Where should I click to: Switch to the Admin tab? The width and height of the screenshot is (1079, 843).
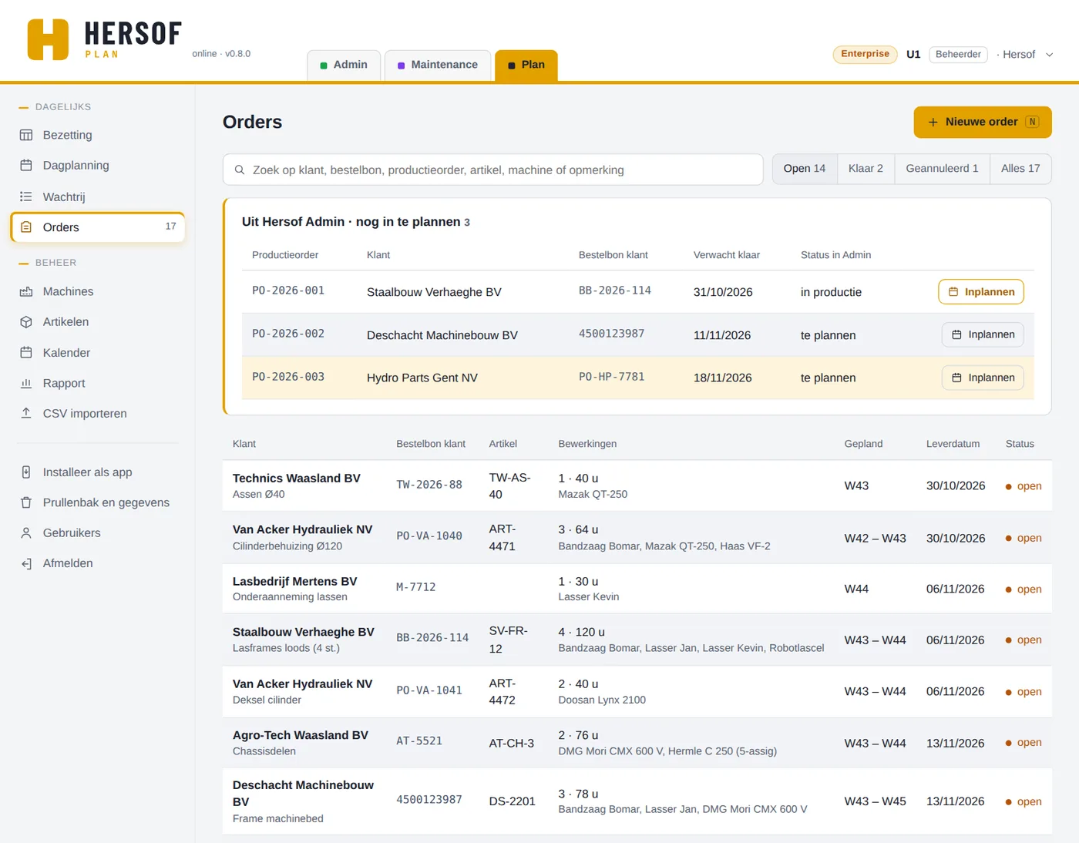click(x=344, y=65)
